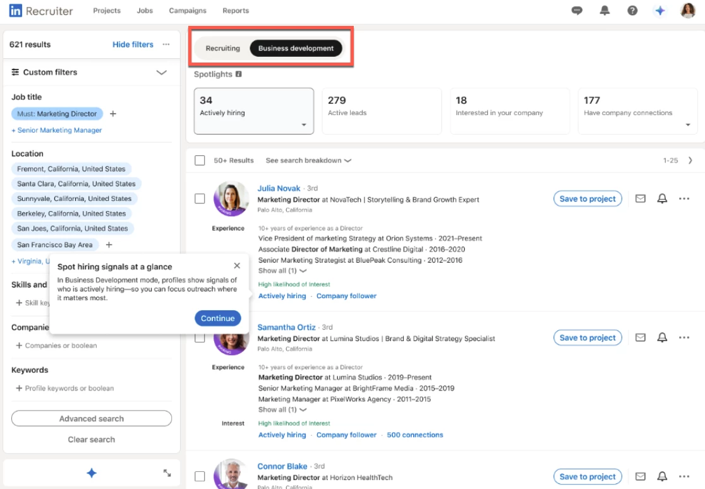Select the 279 Active leads spotlight
The image size is (705, 489).
click(x=382, y=111)
